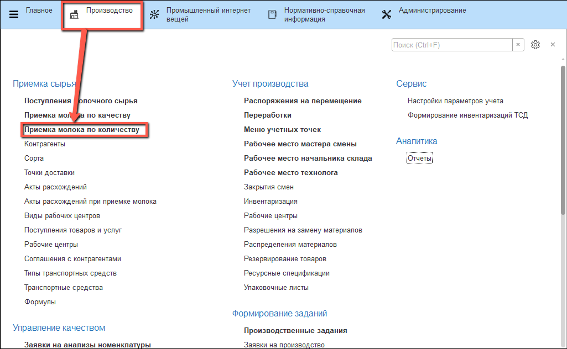Viewport: 567px width, 349px height.
Task: Click the vertical scrollbar on the right
Action: (563, 138)
